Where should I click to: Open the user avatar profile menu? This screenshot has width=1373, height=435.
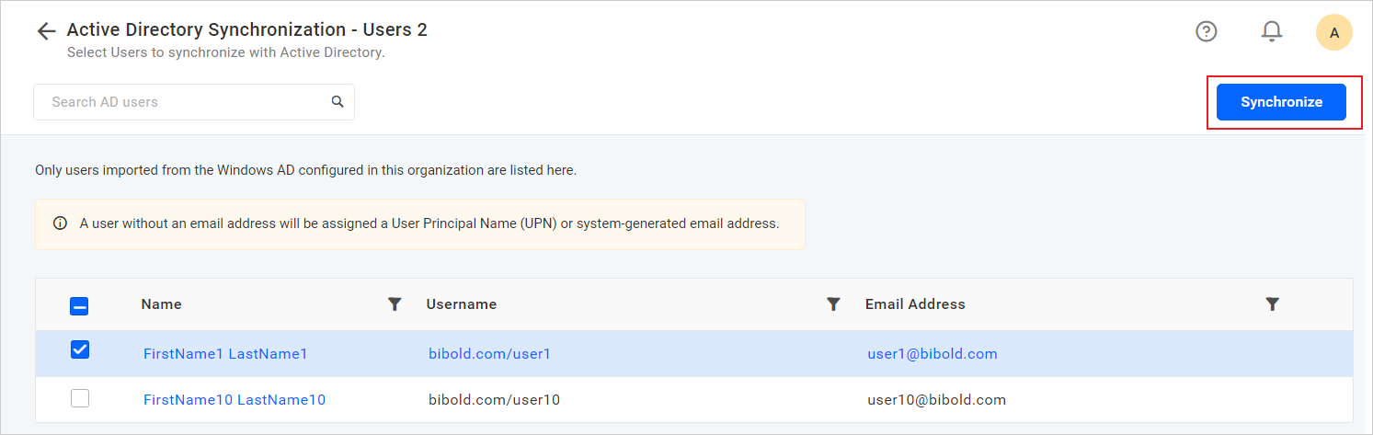pyautogui.click(x=1333, y=33)
